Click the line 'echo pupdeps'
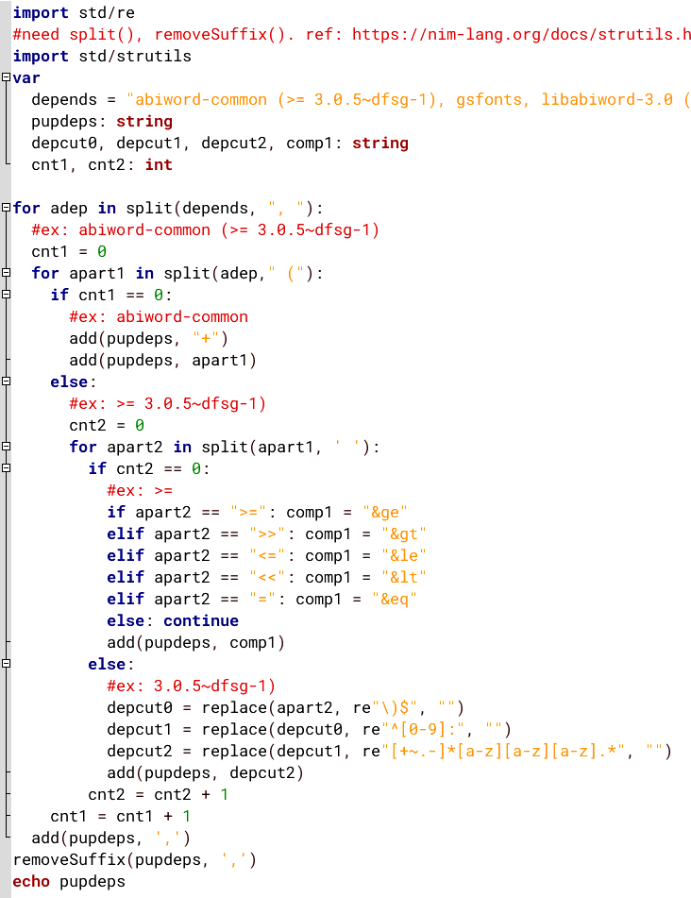The width and height of the screenshot is (691, 898). pyautogui.click(x=69, y=881)
